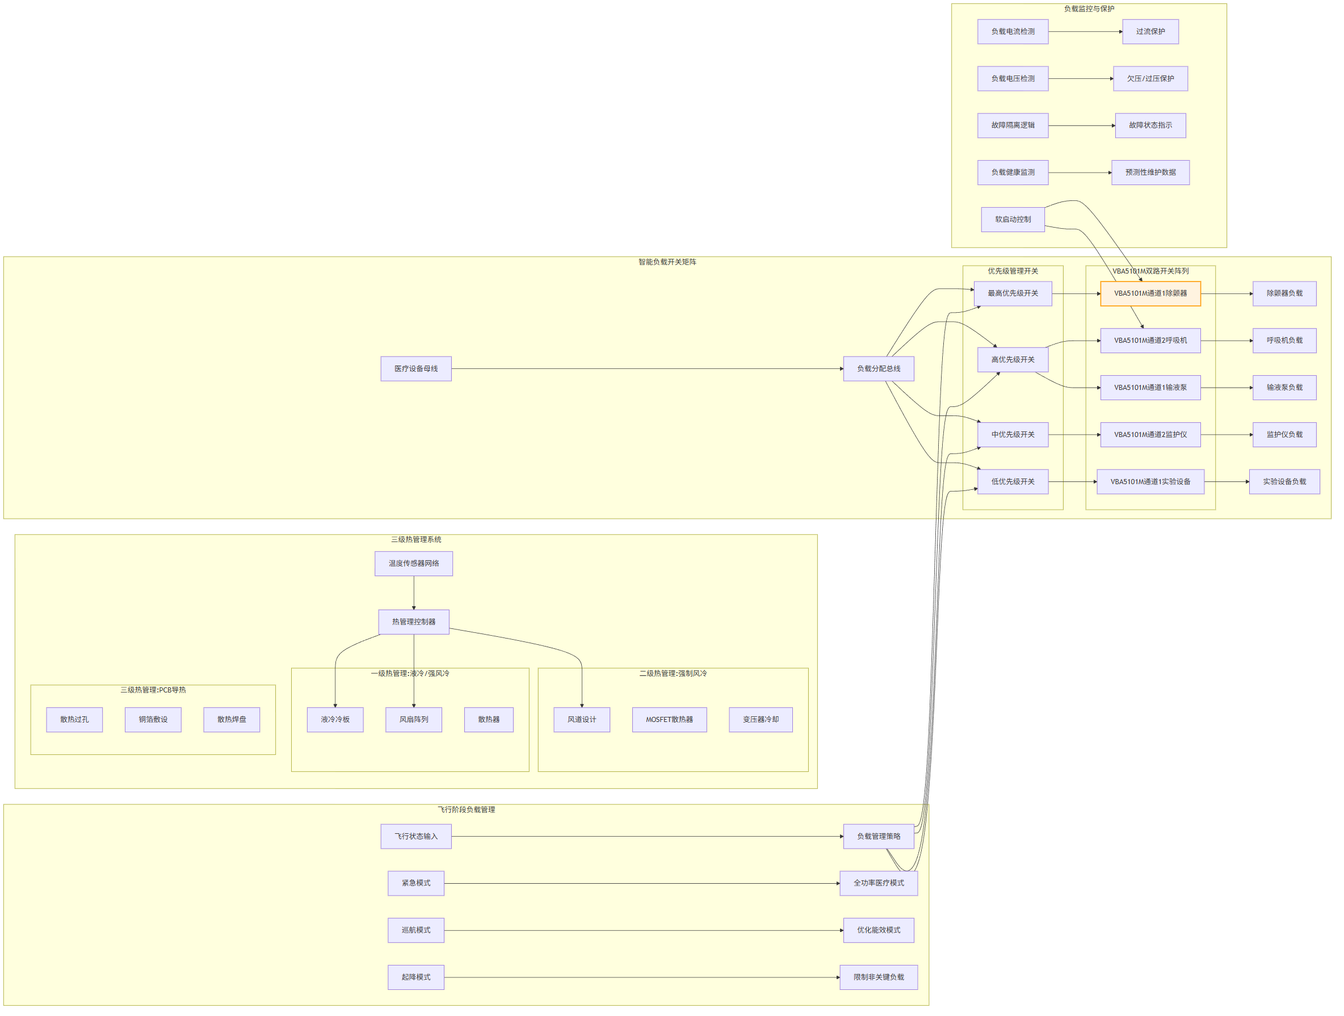
Task: Select the 欠压/过压保护 node
Action: pyautogui.click(x=1150, y=79)
